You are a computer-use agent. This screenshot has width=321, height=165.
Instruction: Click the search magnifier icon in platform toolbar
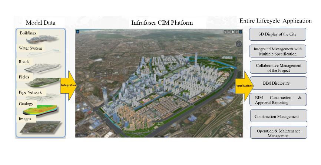point(225,32)
